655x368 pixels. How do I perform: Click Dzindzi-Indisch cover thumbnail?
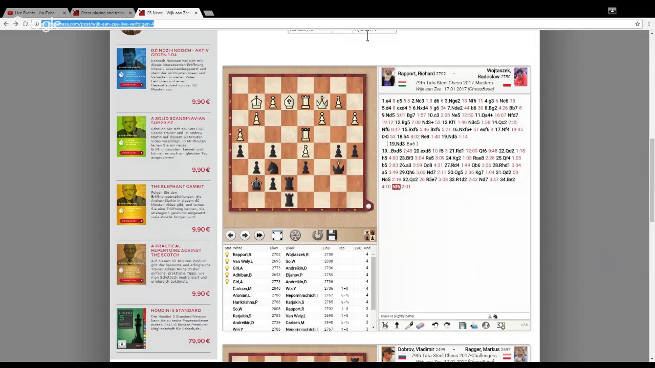(x=131, y=68)
